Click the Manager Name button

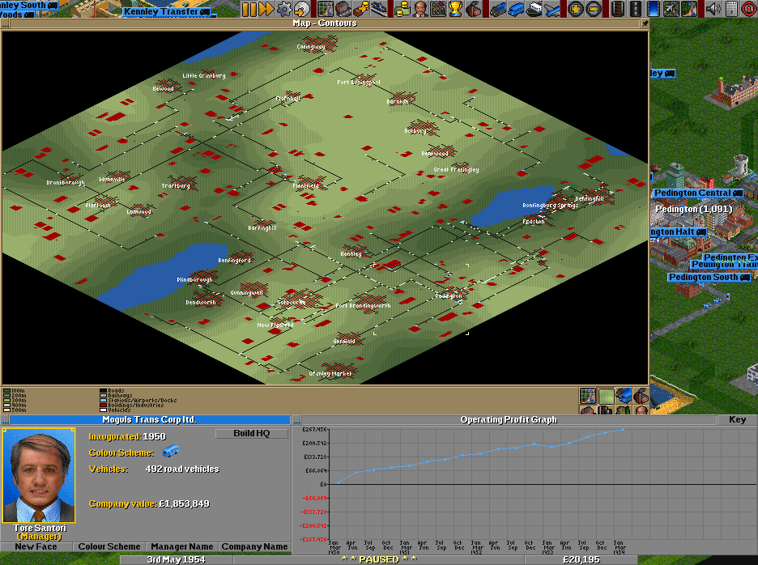(x=181, y=546)
